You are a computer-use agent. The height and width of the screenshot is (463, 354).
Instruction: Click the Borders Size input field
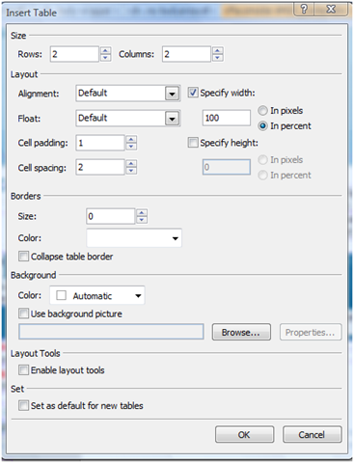tap(111, 216)
